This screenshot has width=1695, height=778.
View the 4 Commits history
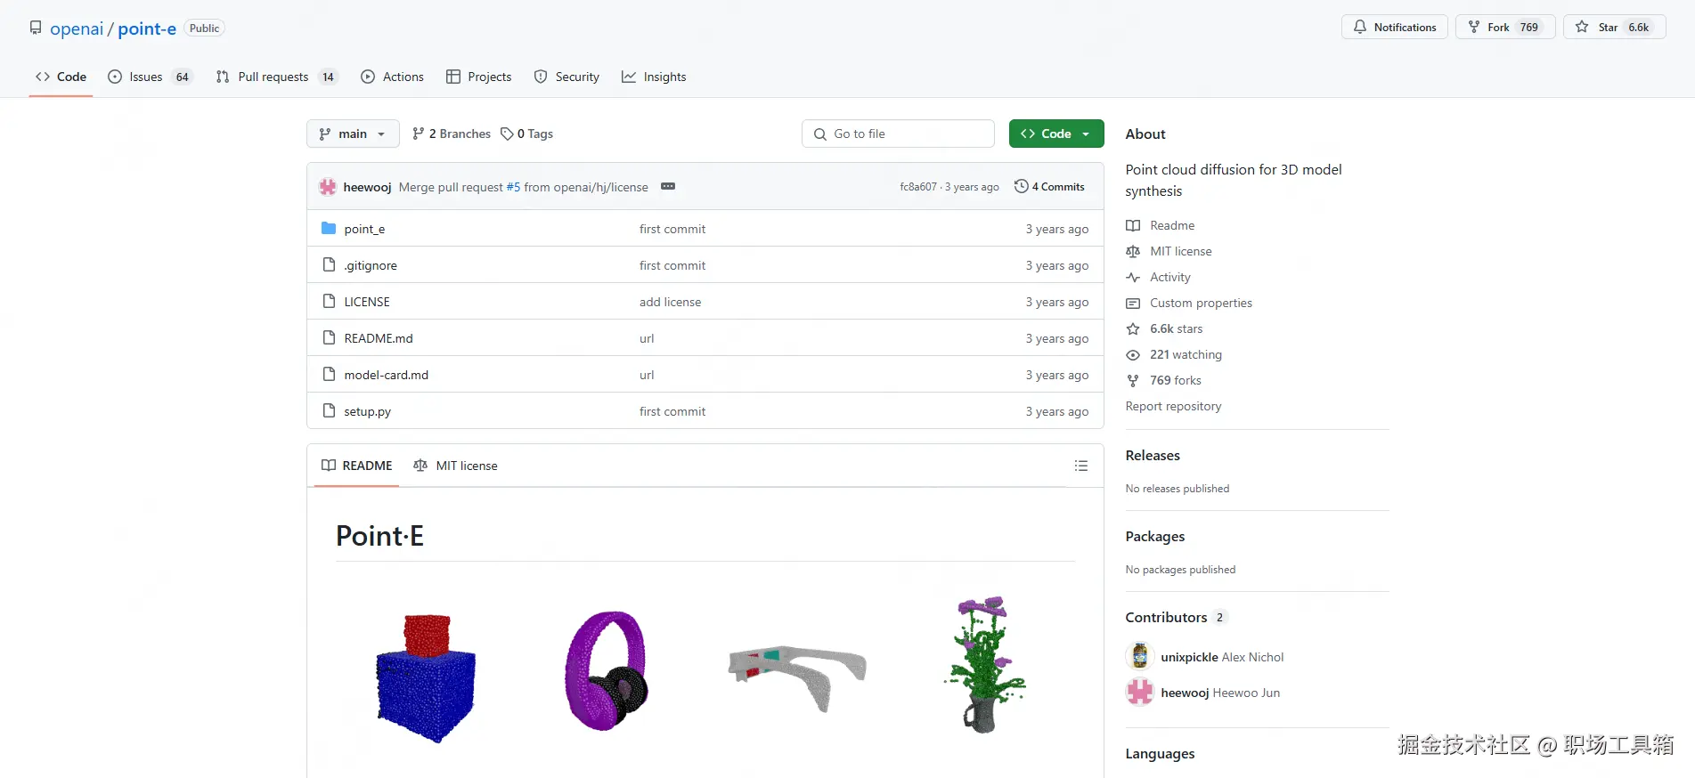pyautogui.click(x=1049, y=187)
